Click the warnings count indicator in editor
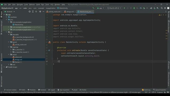 [x=160, y=15]
